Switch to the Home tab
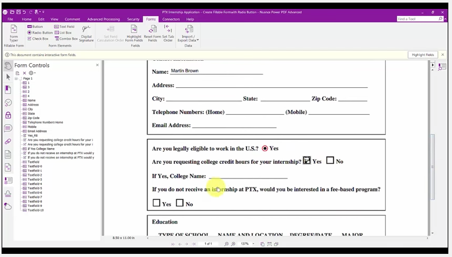The width and height of the screenshot is (452, 257). [x=27, y=19]
